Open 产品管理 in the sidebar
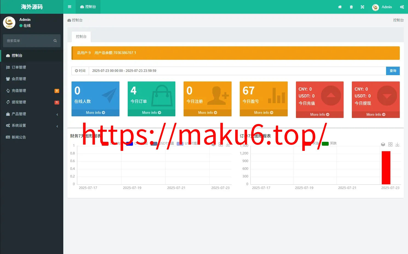Viewport: 408px width, 254px height. pos(32,114)
